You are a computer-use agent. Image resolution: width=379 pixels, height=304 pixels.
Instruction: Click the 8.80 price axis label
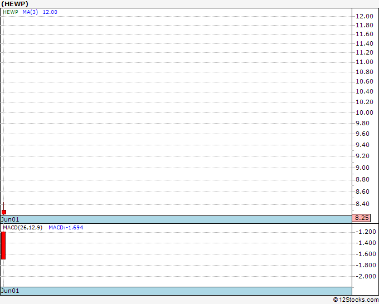coord(362,179)
